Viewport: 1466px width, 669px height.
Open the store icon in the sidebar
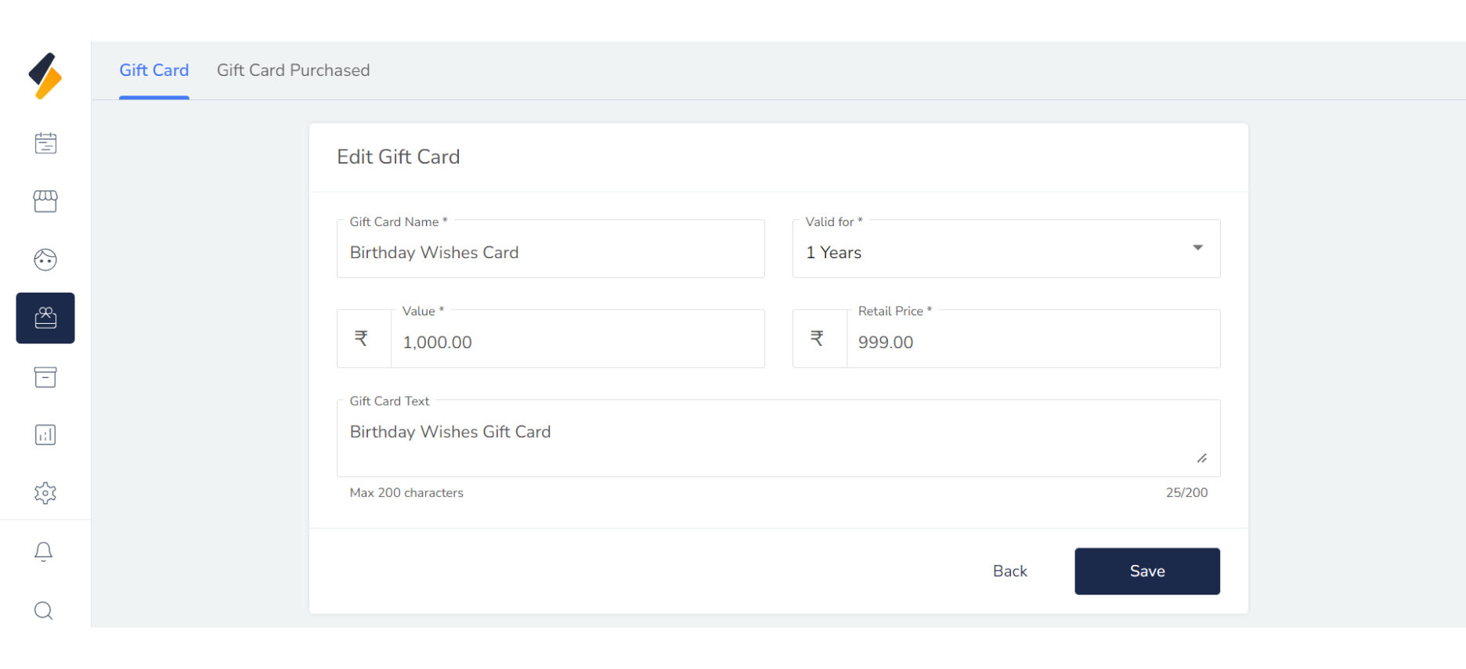45,201
